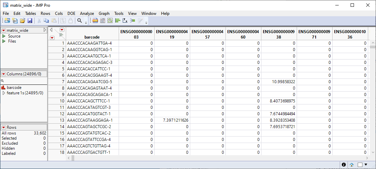Viewport: 376px width, 169px height.
Task: Click the green four-panel Distribution icon
Action: [110, 21]
